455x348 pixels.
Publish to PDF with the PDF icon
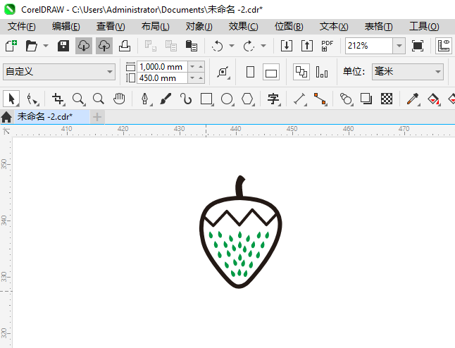pos(328,46)
